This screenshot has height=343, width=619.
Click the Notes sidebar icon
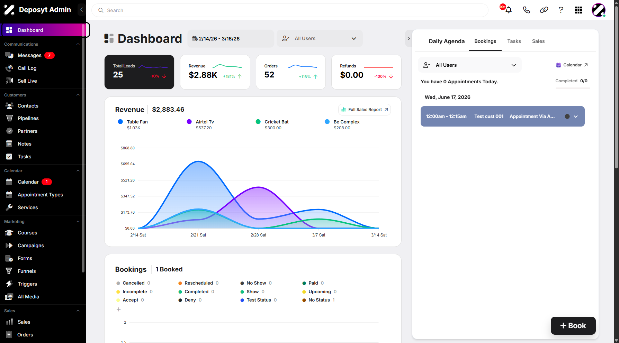pyautogui.click(x=9, y=144)
